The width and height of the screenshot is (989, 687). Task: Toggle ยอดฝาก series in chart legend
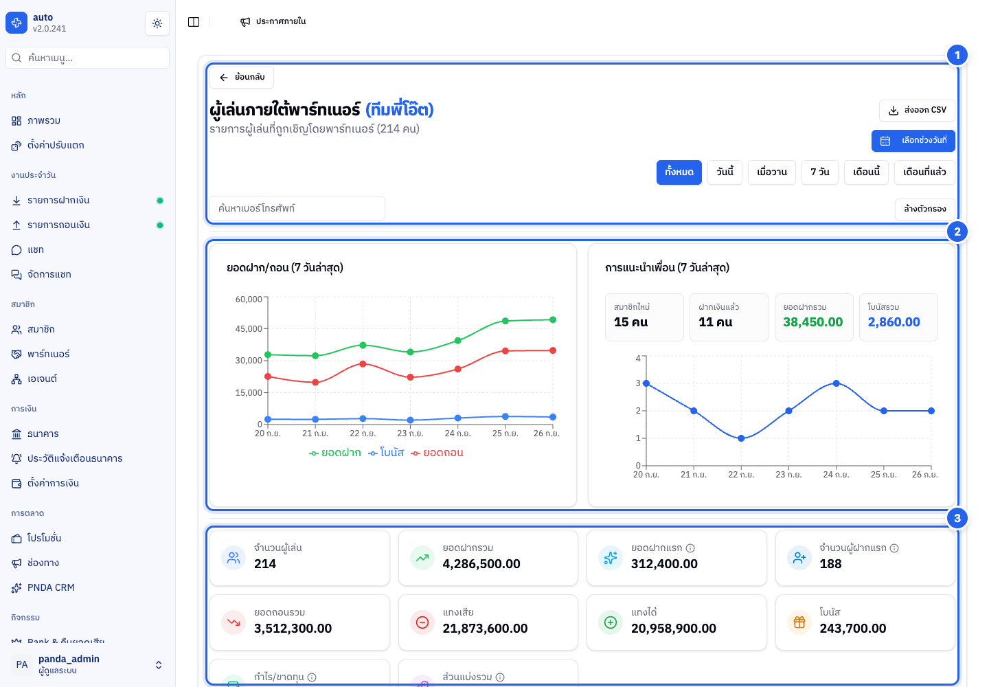pyautogui.click(x=335, y=453)
